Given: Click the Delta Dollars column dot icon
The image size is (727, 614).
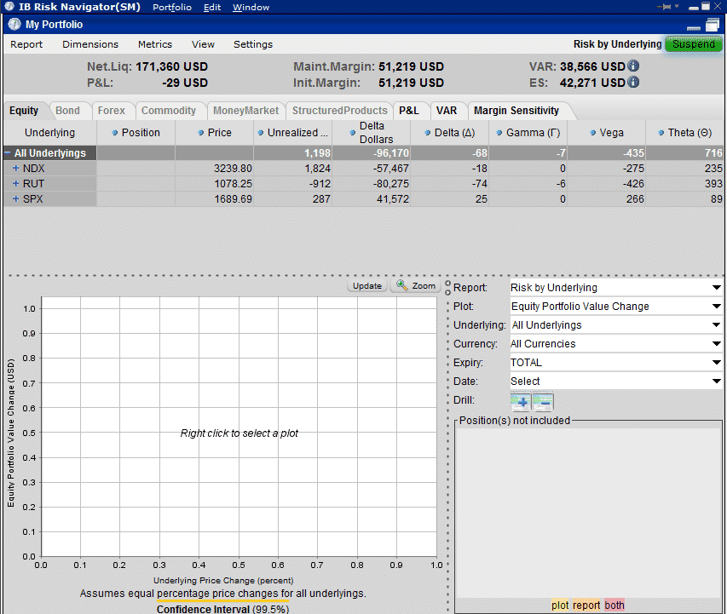Looking at the screenshot, I should coord(352,133).
